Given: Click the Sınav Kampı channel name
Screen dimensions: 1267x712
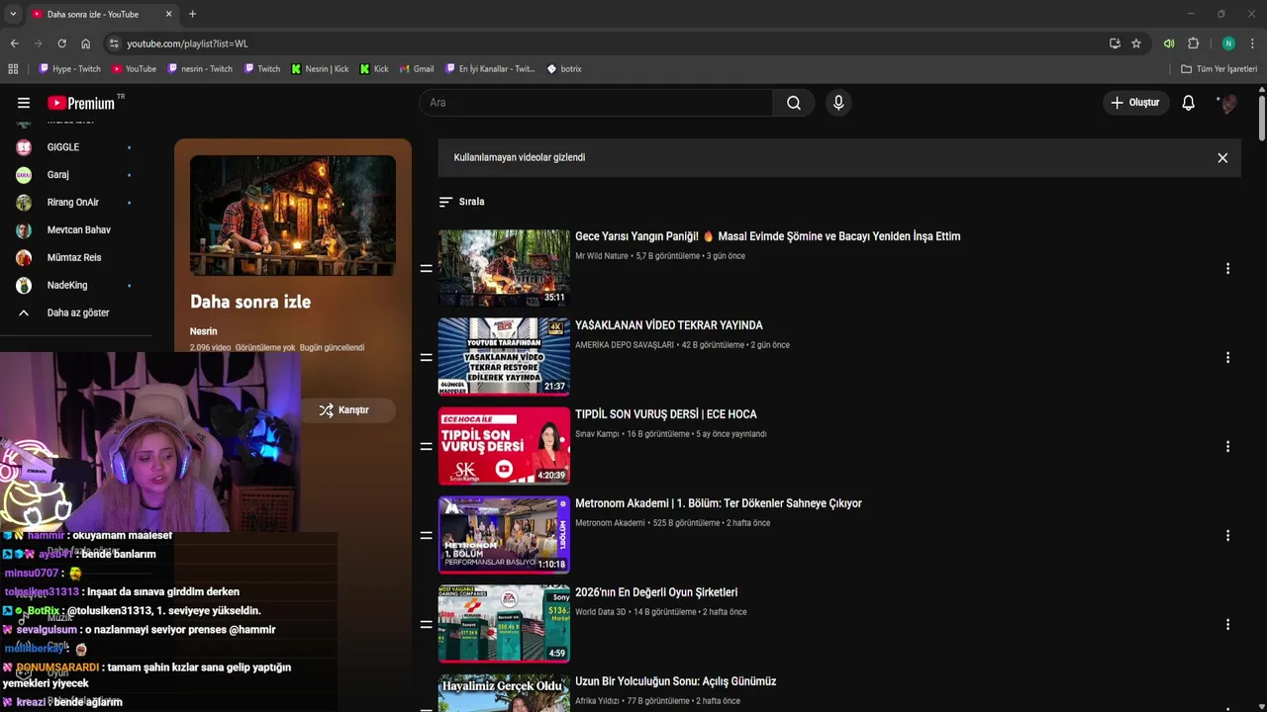Looking at the screenshot, I should pos(597,434).
